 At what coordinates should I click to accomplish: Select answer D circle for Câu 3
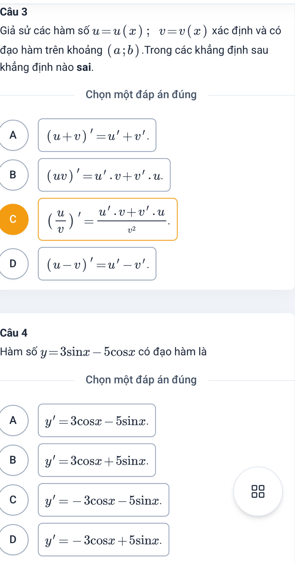13,264
